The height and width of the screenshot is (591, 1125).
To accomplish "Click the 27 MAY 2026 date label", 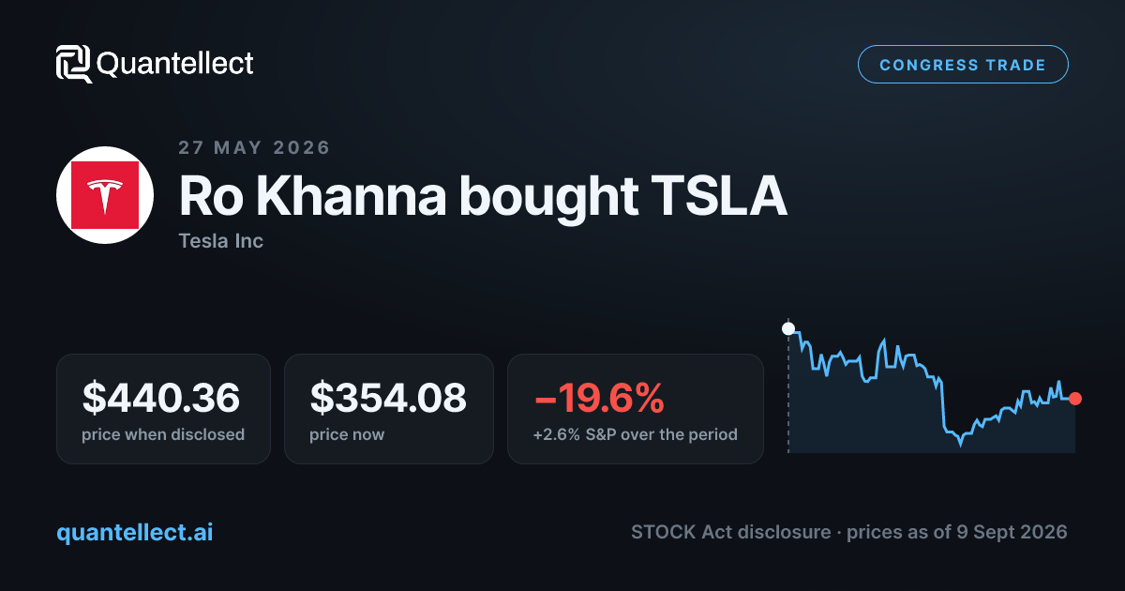I will (x=254, y=147).
